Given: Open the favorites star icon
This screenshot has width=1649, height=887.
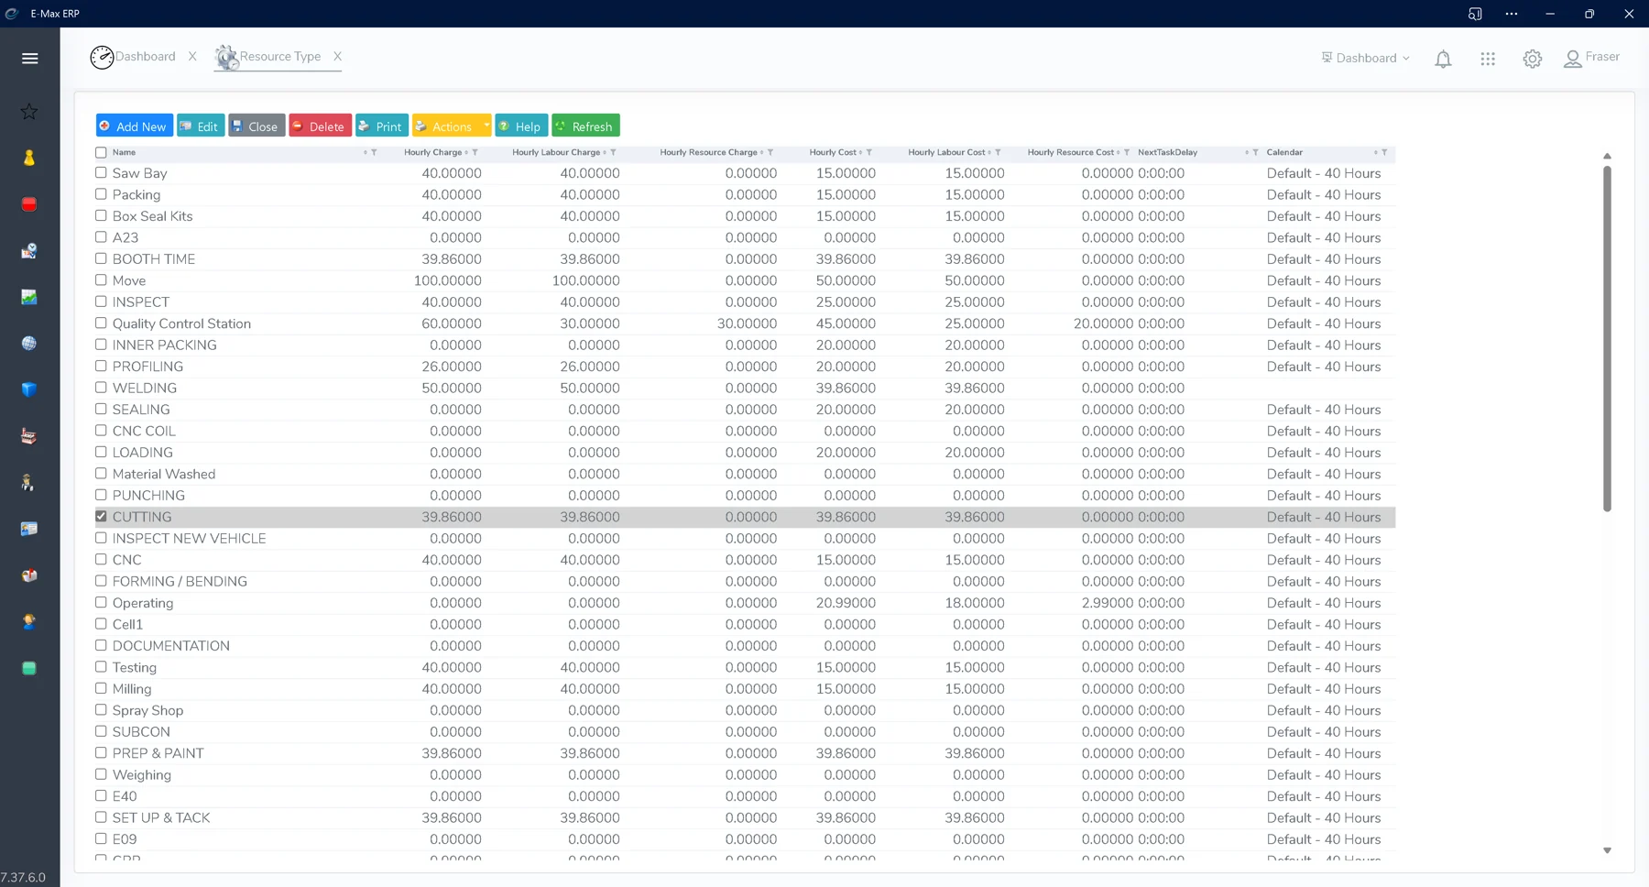Looking at the screenshot, I should (x=29, y=112).
